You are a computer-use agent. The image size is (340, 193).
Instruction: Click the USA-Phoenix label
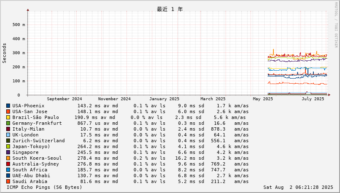click(28, 106)
